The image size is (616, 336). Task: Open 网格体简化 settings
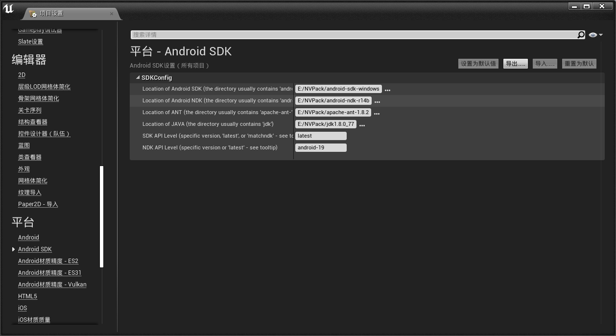33,181
